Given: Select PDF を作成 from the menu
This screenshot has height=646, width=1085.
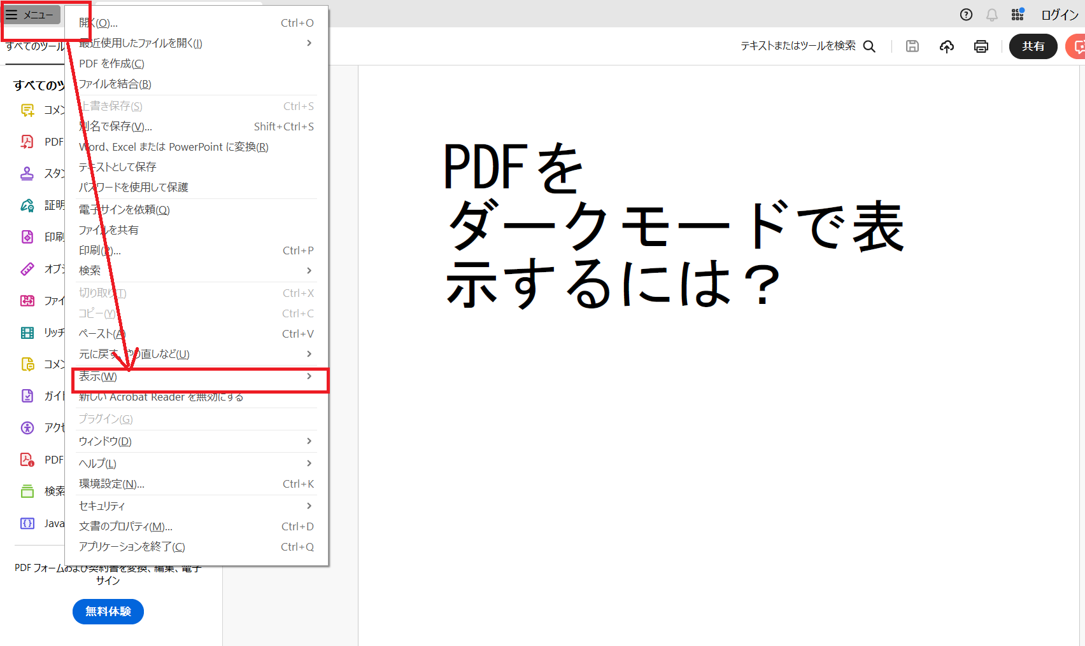Looking at the screenshot, I should (110, 63).
